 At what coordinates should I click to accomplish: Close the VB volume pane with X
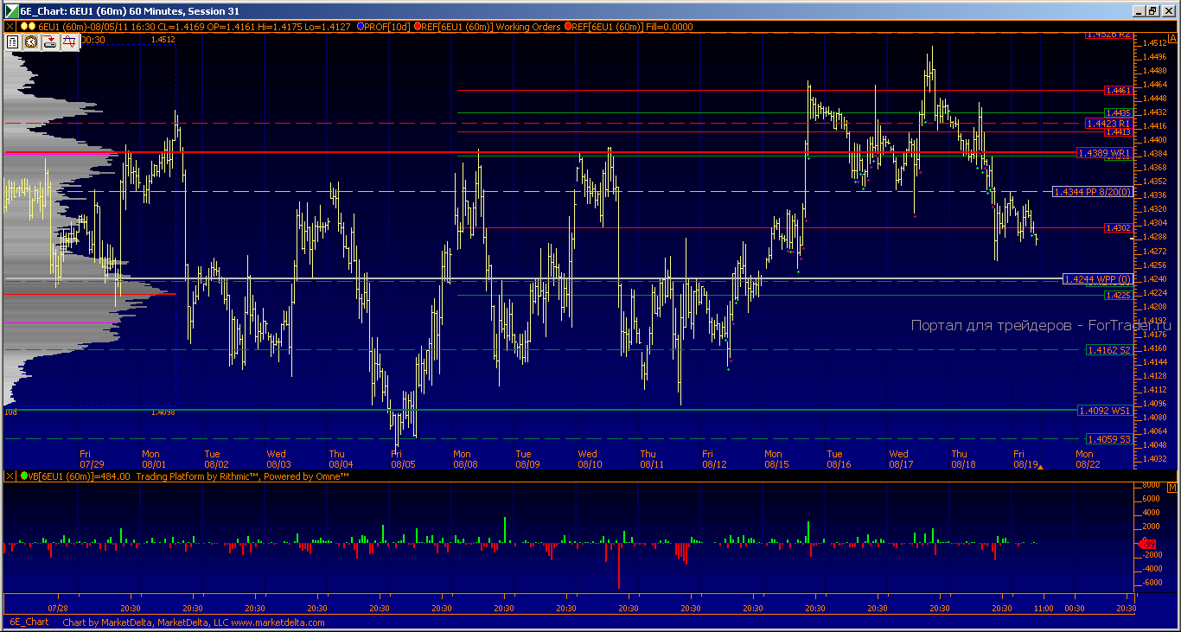(11, 476)
